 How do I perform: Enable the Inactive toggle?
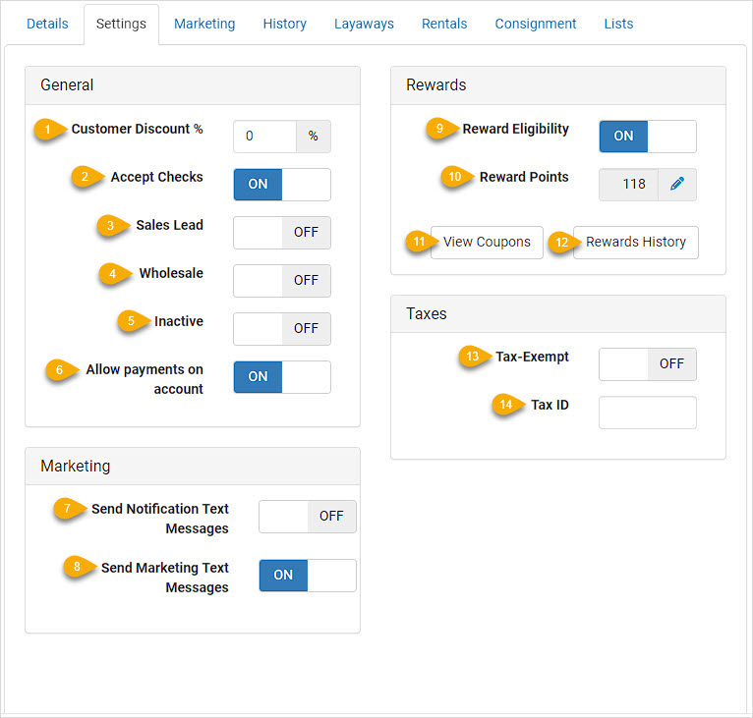pyautogui.click(x=282, y=329)
